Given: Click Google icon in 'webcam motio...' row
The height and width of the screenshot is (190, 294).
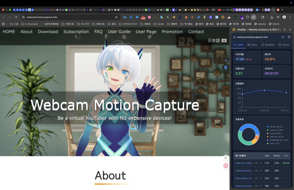Looking at the screenshot, I should [x=256, y=163].
